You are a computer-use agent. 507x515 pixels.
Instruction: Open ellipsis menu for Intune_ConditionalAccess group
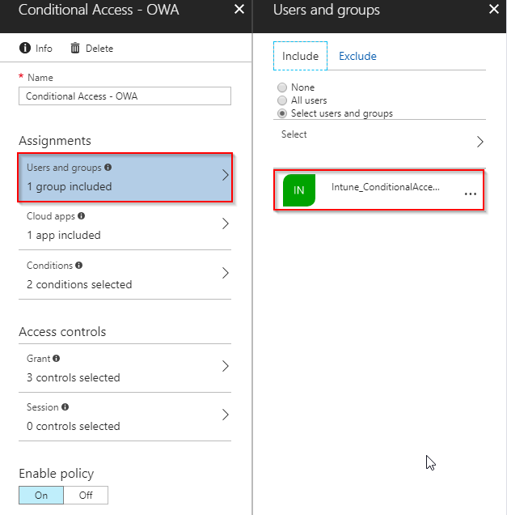471,194
